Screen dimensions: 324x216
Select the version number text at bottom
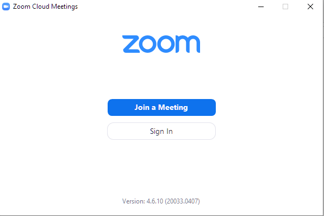[161, 201]
